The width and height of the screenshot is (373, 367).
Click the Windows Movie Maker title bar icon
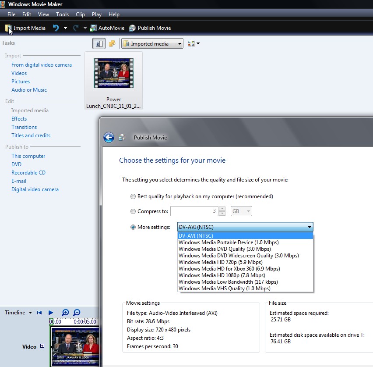point(3,4)
